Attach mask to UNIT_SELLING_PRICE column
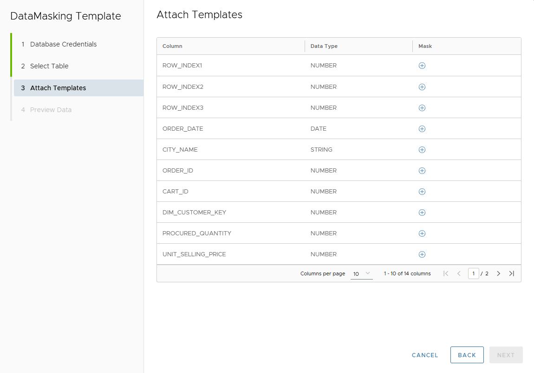Image resolution: width=534 pixels, height=373 pixels. [422, 254]
